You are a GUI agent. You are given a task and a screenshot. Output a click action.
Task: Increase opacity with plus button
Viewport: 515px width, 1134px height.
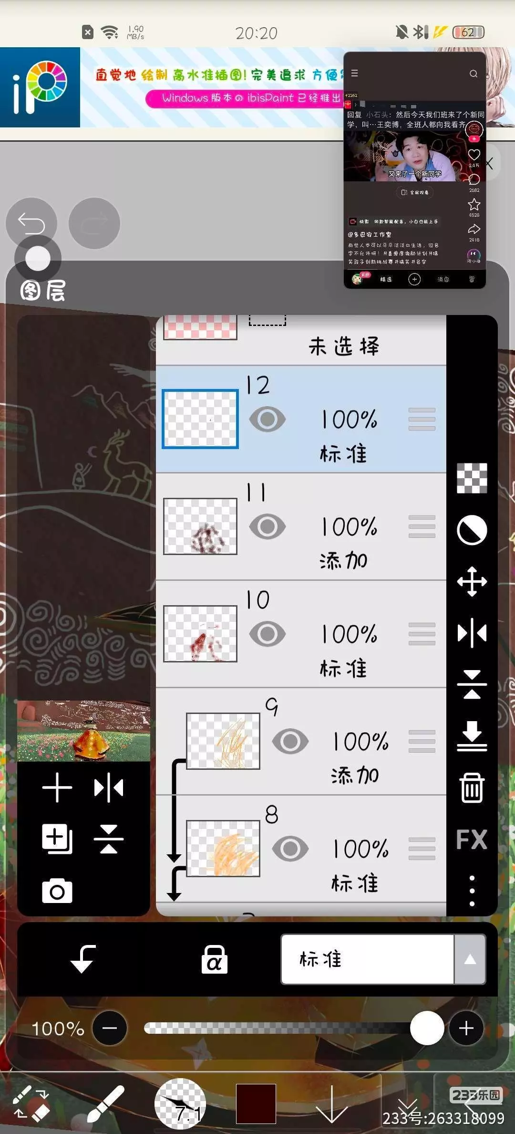[466, 1028]
